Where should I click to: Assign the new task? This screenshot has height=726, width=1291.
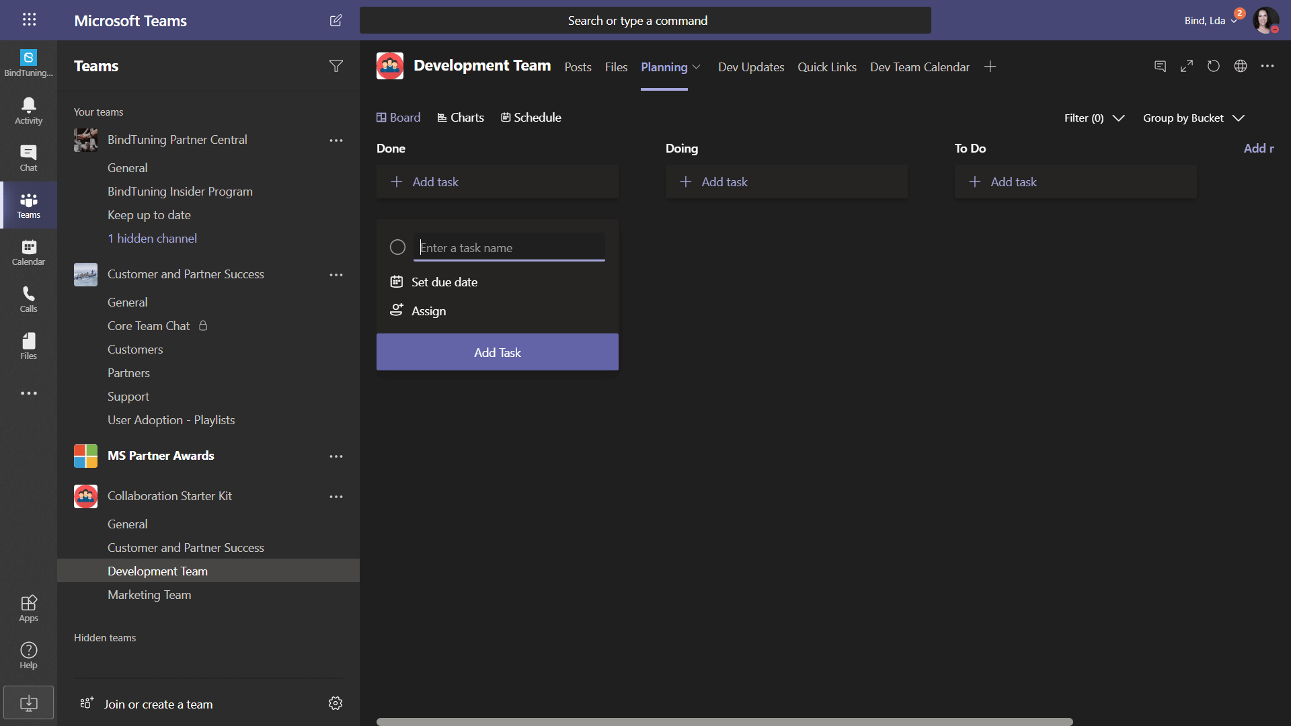pos(418,311)
